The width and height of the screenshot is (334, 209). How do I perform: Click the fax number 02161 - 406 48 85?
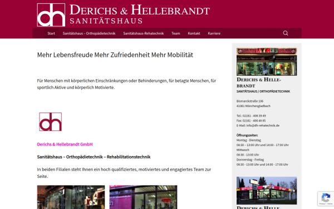pos(254,121)
